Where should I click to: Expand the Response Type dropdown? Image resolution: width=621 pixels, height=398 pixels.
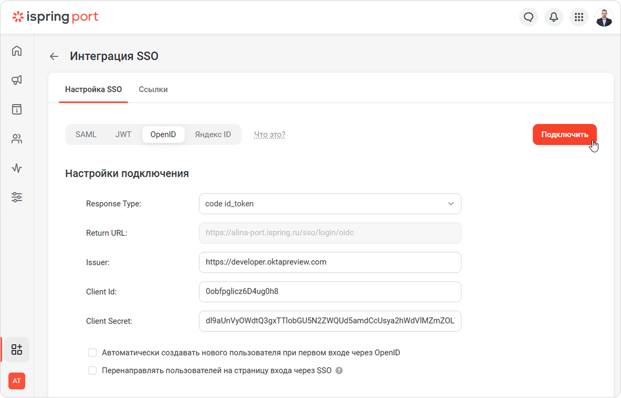click(x=330, y=204)
